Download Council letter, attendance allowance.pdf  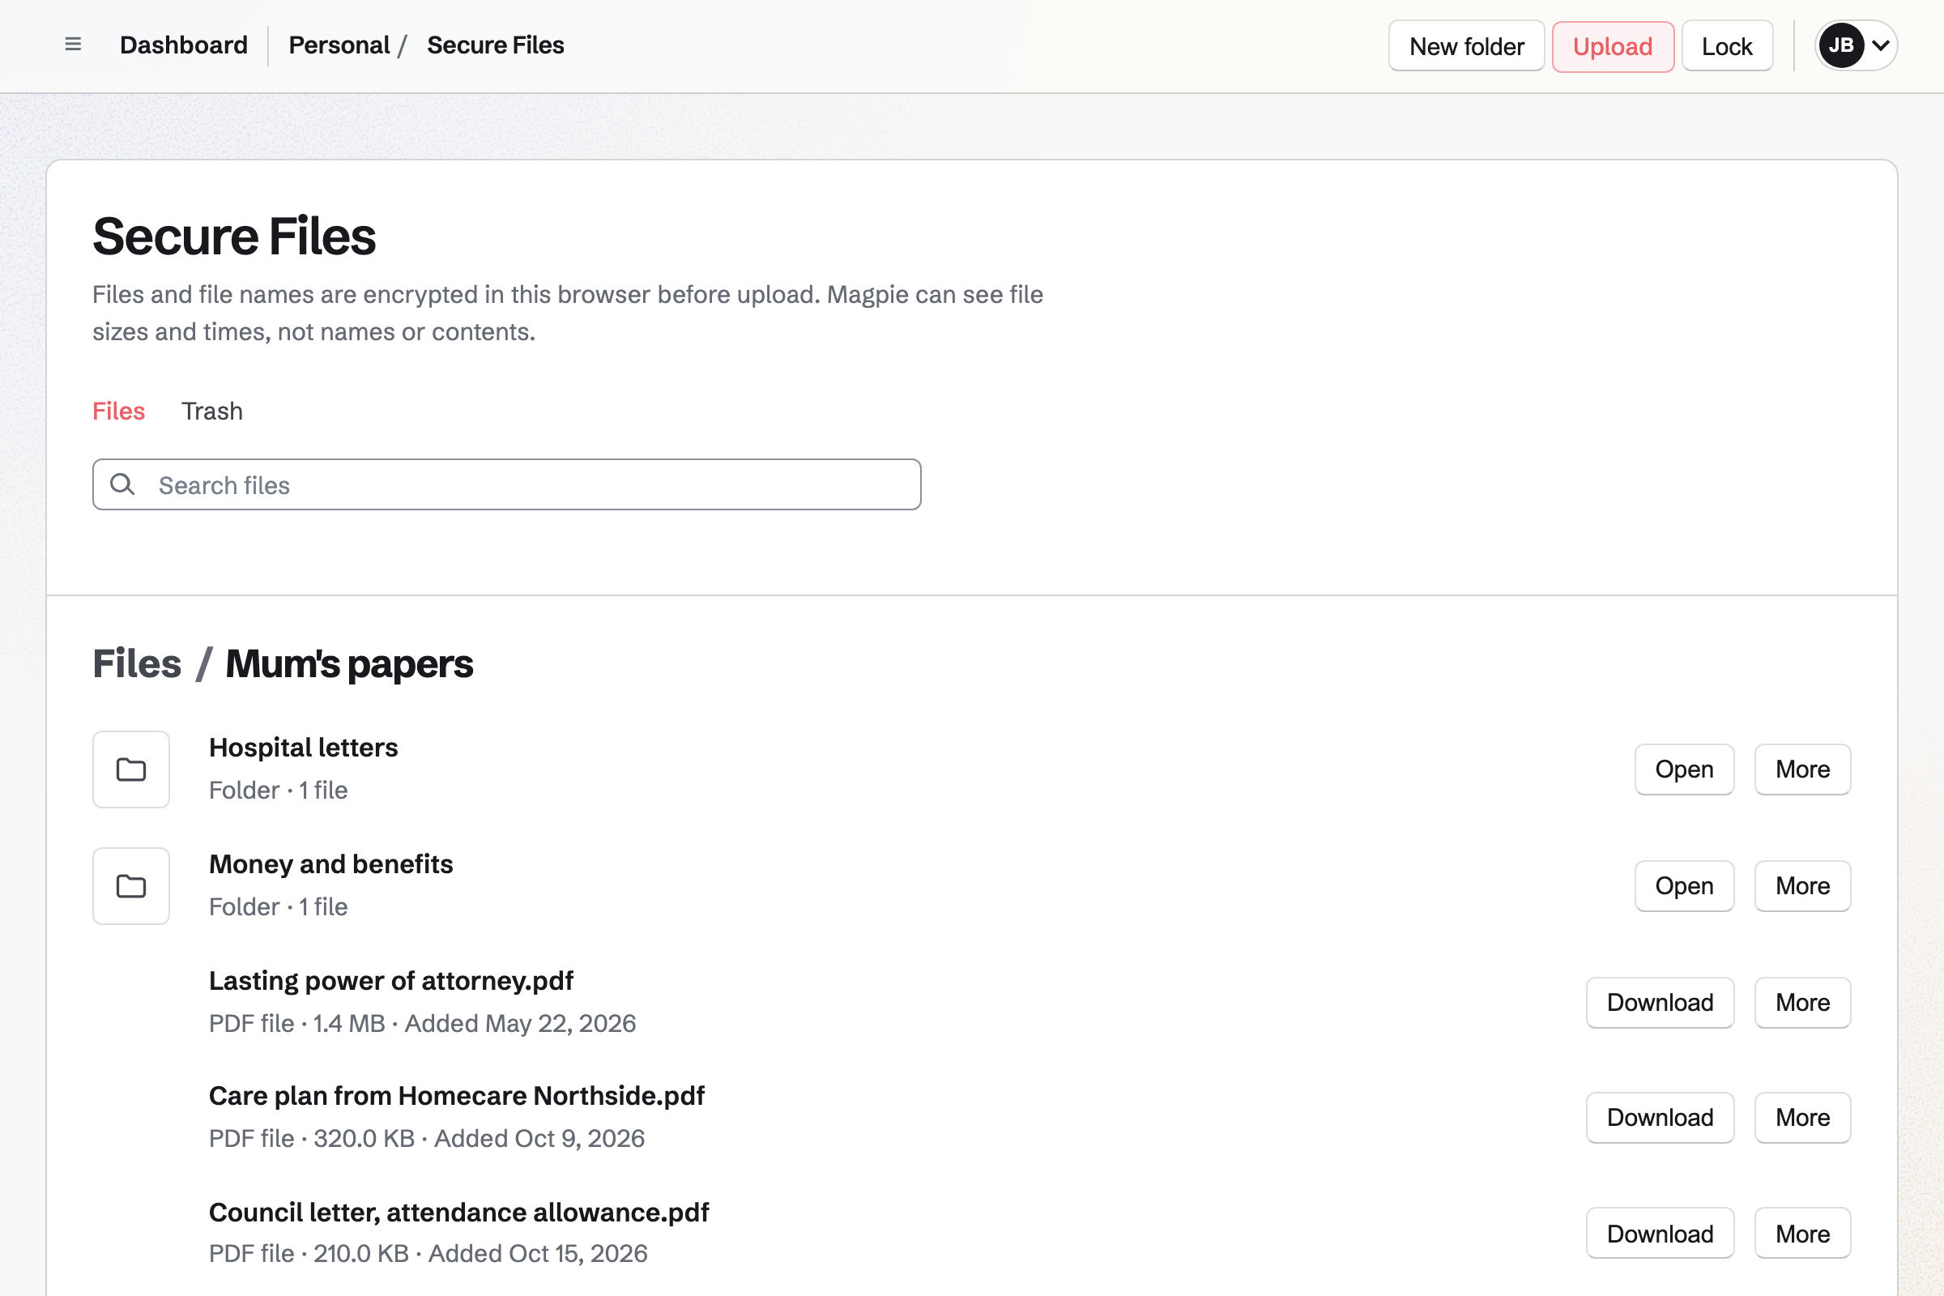[x=1660, y=1234]
